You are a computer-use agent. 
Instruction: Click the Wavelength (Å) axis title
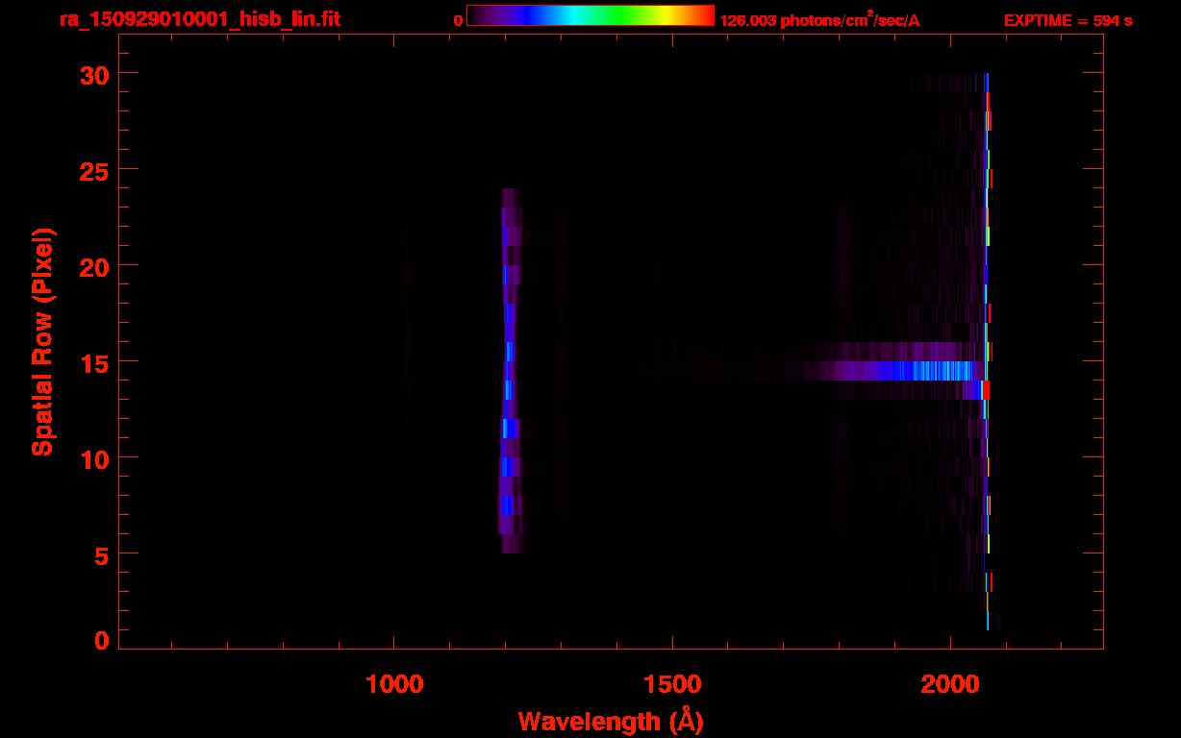[x=610, y=721]
